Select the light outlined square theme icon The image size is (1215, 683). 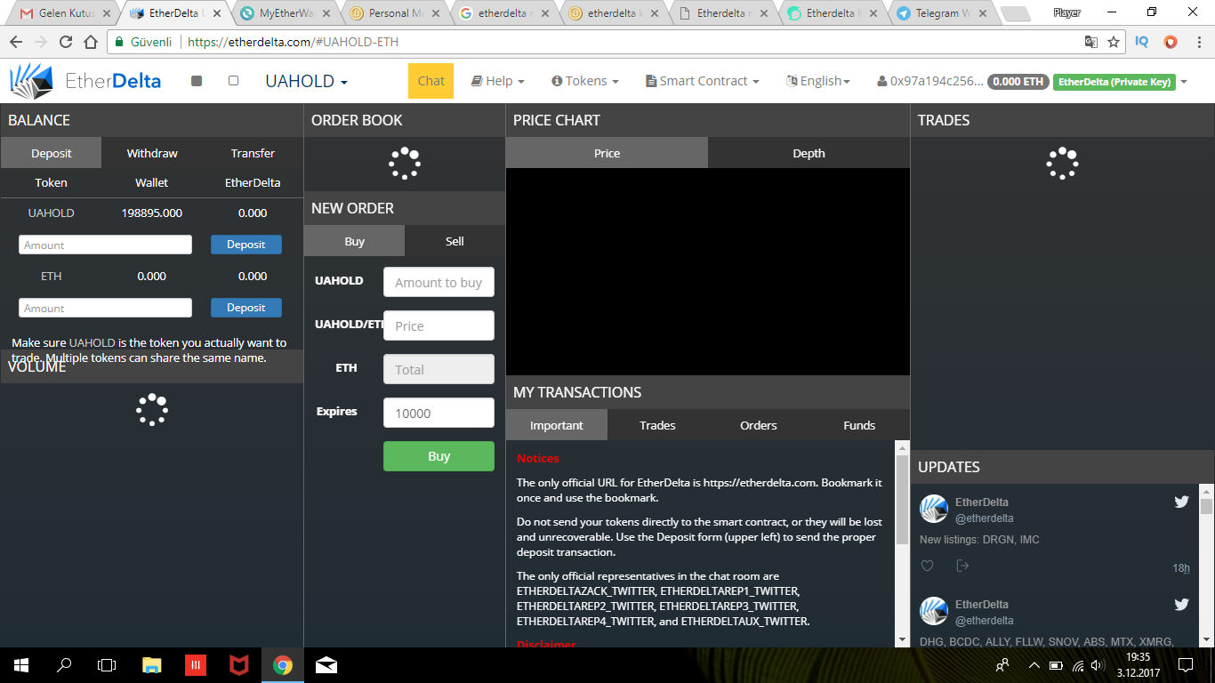click(233, 81)
